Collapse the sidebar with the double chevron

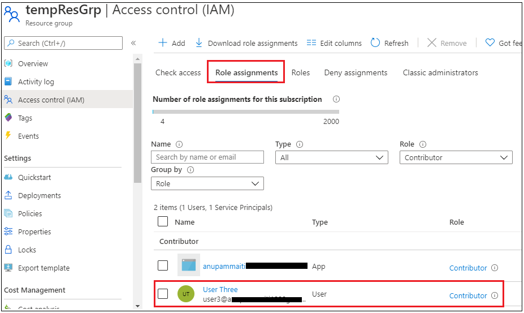click(133, 43)
